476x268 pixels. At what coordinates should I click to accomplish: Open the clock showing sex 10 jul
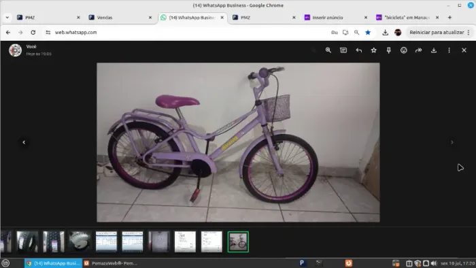[458, 263]
